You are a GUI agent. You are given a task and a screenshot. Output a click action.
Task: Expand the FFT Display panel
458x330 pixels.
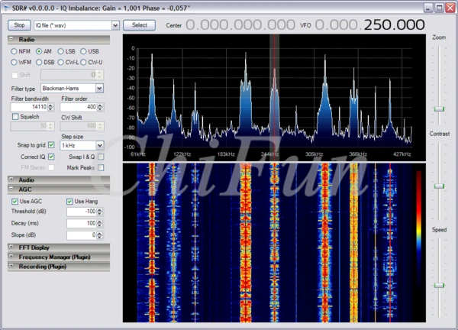(x=11, y=247)
